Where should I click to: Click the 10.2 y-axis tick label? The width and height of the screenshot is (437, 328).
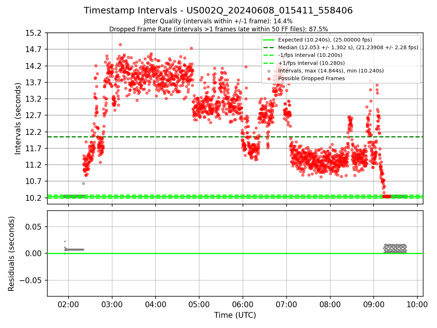click(34, 198)
